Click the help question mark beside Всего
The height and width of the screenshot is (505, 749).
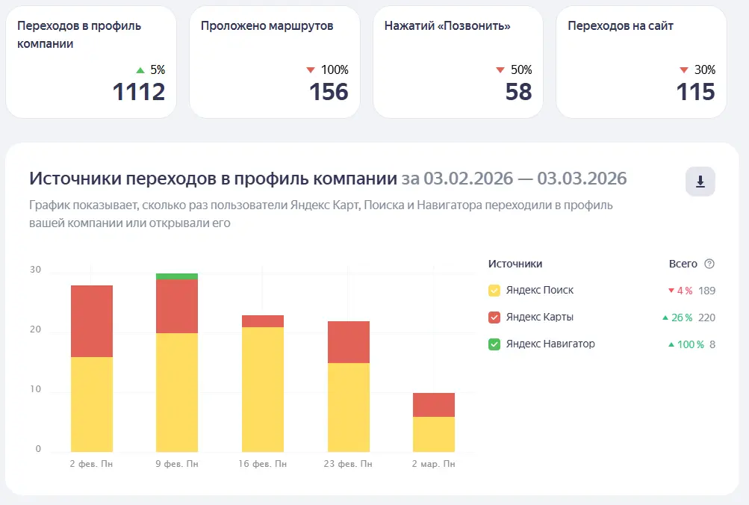click(709, 264)
